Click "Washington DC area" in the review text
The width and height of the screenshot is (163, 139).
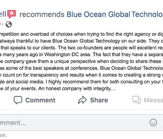pos(67,55)
